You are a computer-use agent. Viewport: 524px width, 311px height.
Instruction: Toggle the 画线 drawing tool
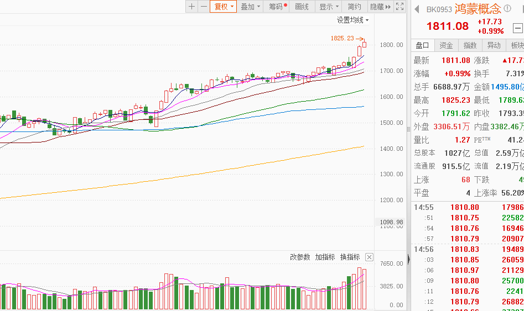pos(302,7)
